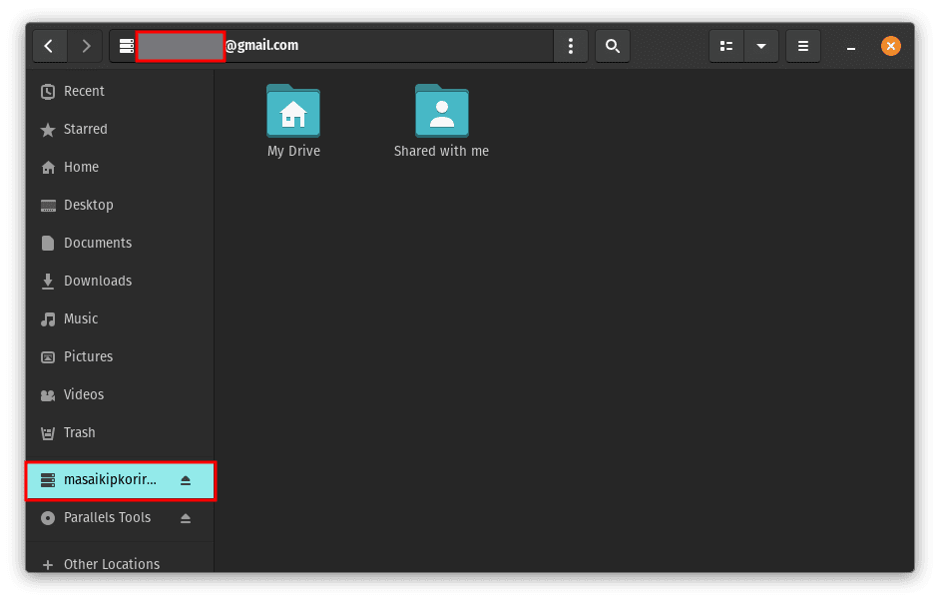The width and height of the screenshot is (940, 601).
Task: Open Trash in the sidebar
Action: 120,432
